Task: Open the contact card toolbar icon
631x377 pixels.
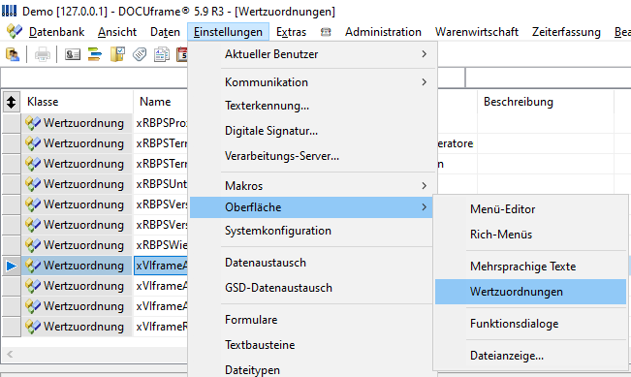Action: point(73,54)
